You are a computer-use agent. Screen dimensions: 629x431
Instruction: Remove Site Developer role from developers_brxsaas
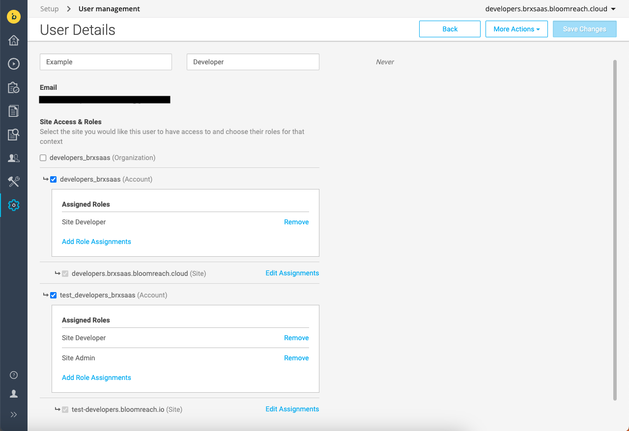point(296,222)
